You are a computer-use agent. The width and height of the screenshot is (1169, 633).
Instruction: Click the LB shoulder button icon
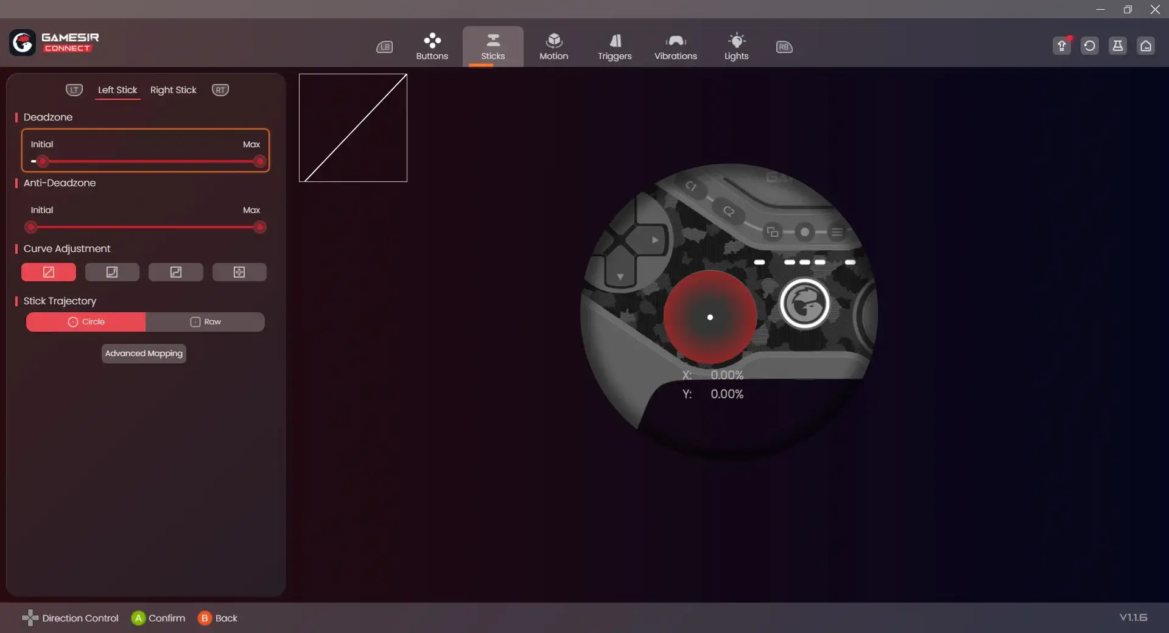coord(384,47)
